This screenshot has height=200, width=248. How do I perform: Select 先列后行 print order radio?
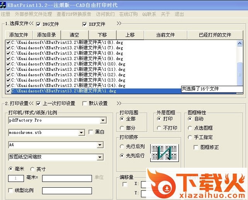122,156
